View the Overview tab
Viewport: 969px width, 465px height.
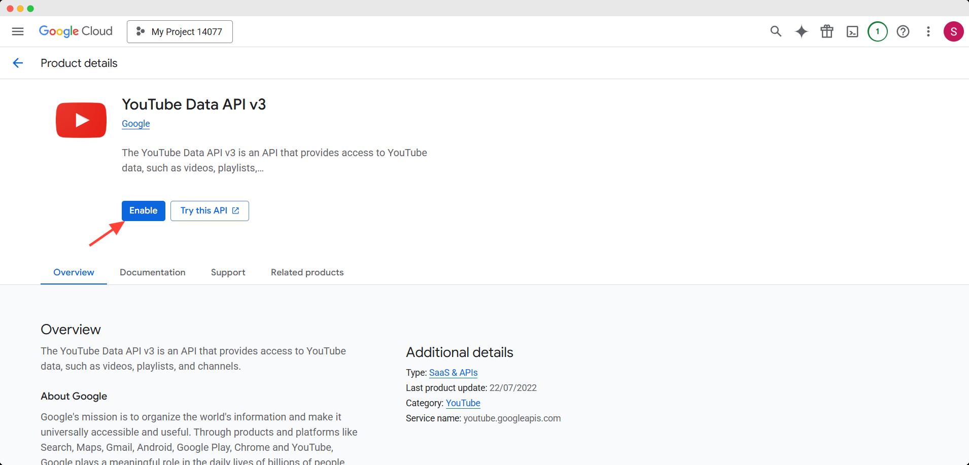click(x=73, y=272)
